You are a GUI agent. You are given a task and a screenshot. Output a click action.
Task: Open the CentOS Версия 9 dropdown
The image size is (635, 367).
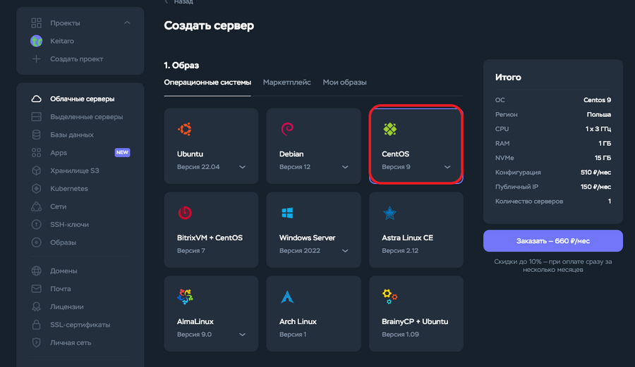coord(447,167)
